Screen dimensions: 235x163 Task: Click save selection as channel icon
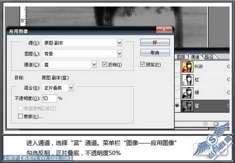pyautogui.click(x=216, y=124)
